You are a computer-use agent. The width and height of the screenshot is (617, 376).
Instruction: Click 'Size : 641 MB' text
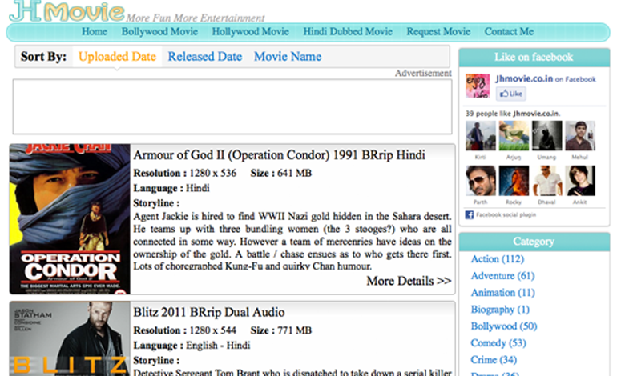pyautogui.click(x=281, y=174)
